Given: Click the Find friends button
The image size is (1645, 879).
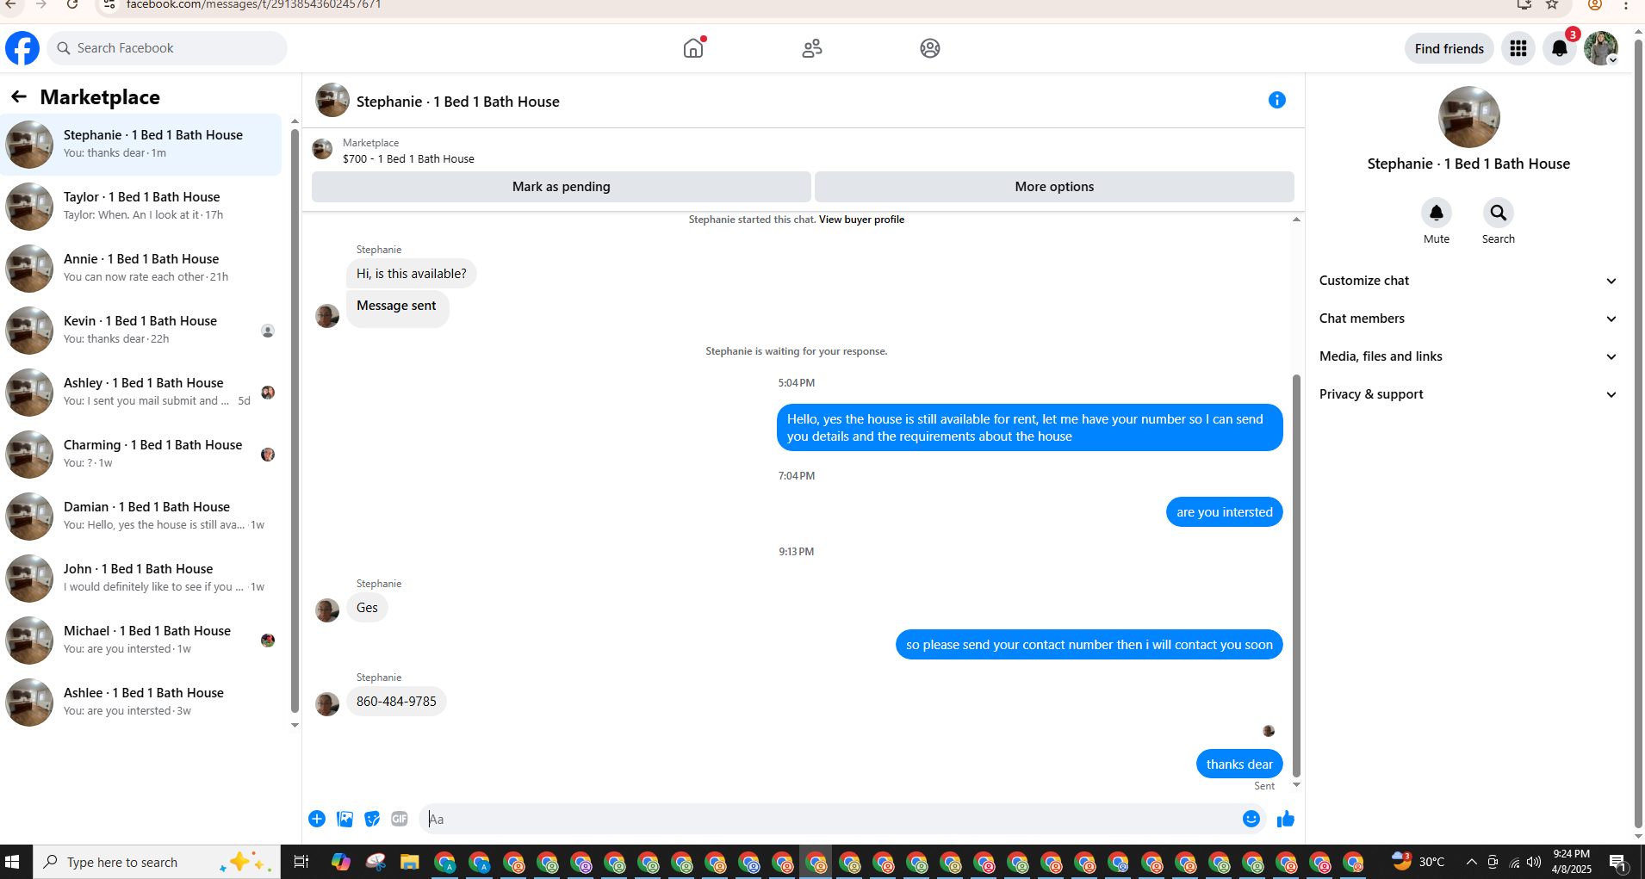Looking at the screenshot, I should coord(1449,48).
